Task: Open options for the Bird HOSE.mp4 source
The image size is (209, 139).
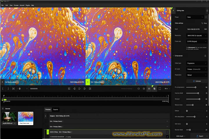Action: pos(15,123)
